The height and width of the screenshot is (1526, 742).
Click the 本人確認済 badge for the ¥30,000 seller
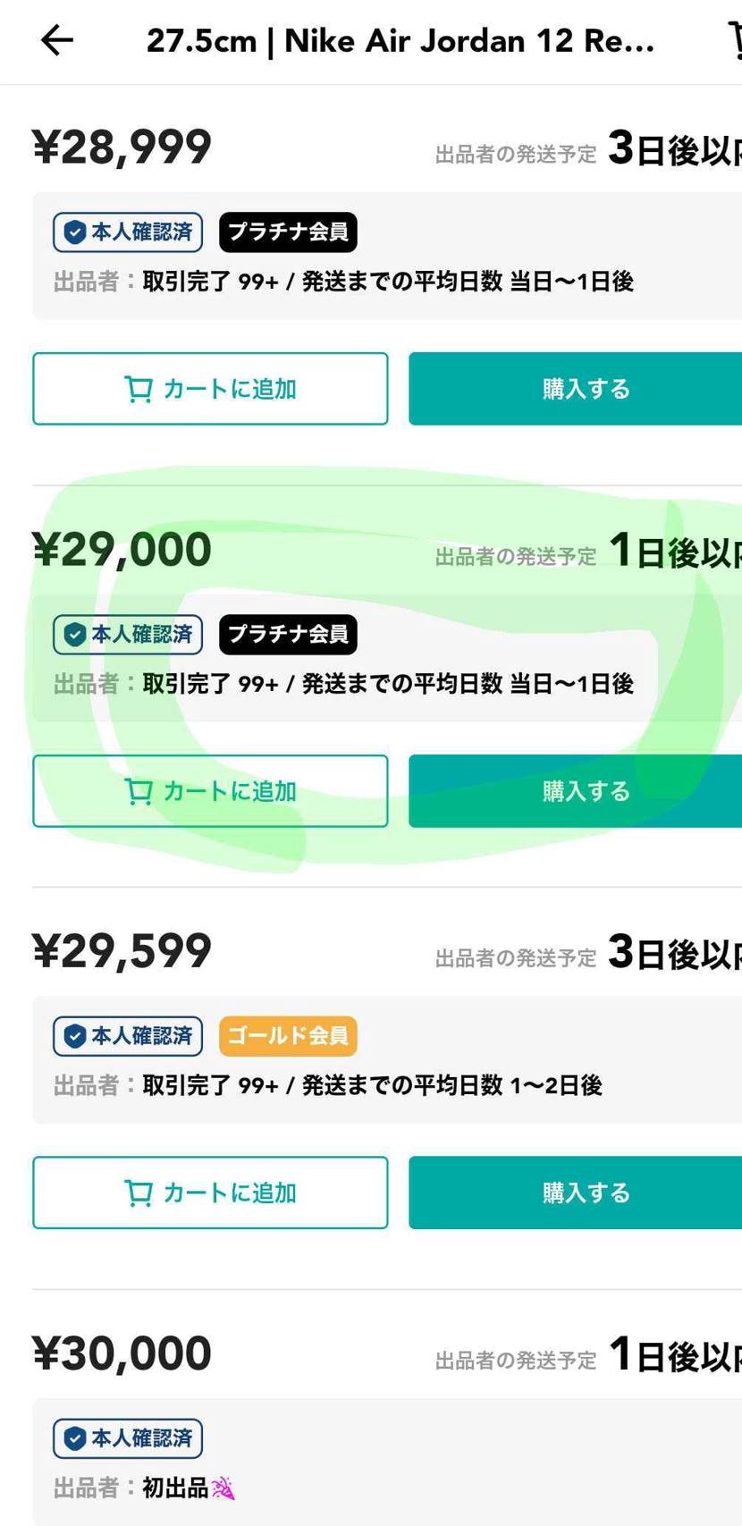coord(127,1439)
